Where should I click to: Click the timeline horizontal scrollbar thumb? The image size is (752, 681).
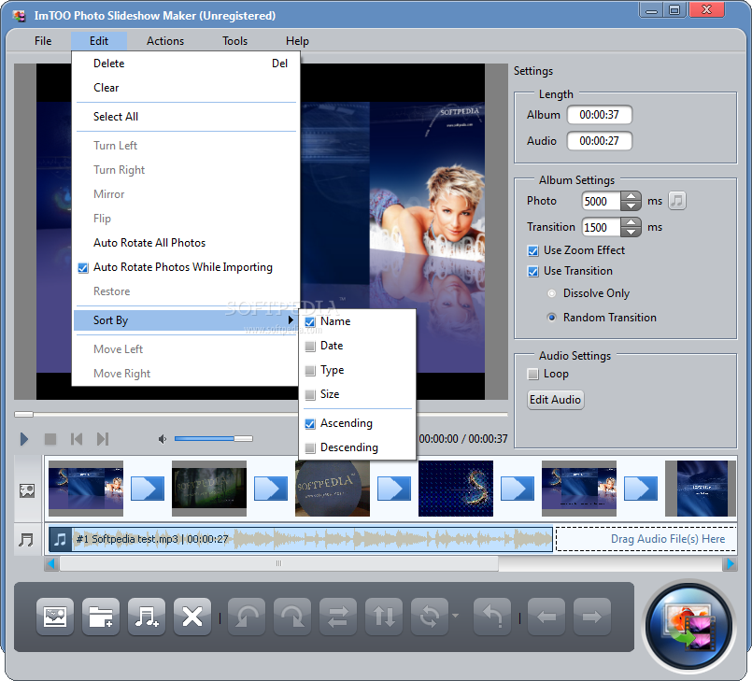pos(279,563)
